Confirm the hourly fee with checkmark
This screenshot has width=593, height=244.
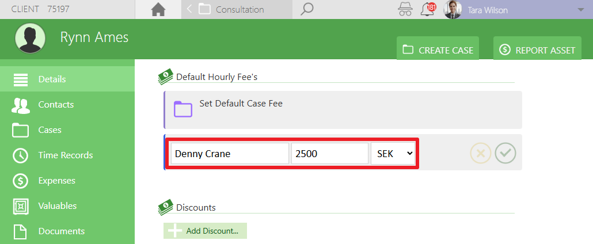pyautogui.click(x=505, y=153)
